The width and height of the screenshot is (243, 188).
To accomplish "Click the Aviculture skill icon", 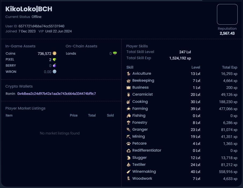I will [x=128, y=74].
